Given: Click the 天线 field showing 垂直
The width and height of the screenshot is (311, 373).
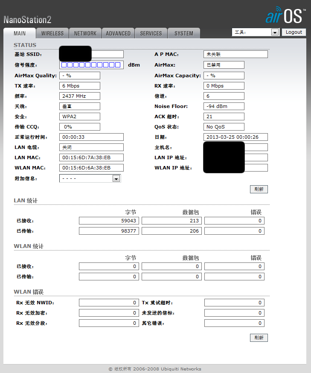Looking at the screenshot, I should [x=80, y=106].
